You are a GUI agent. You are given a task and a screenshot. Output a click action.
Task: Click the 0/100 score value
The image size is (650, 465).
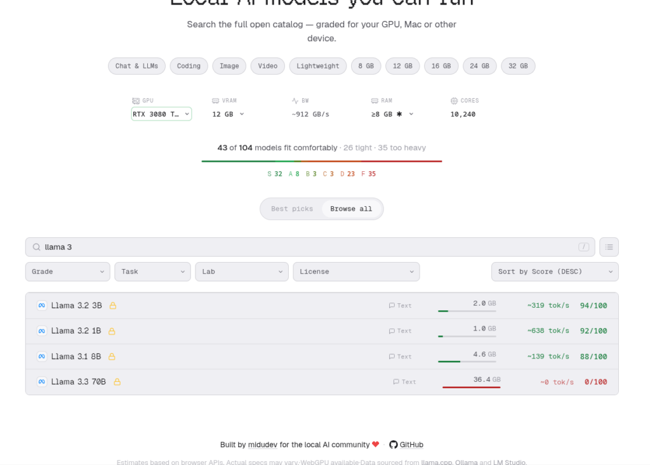tap(595, 382)
